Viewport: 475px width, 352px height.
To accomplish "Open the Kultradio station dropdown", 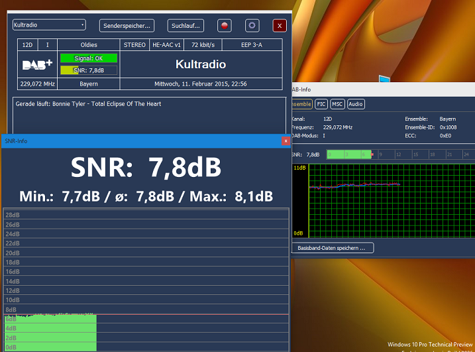I will tap(49, 25).
